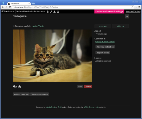Open the GNU footer link
This screenshot has height=119, width=142.
[x=60, y=107]
